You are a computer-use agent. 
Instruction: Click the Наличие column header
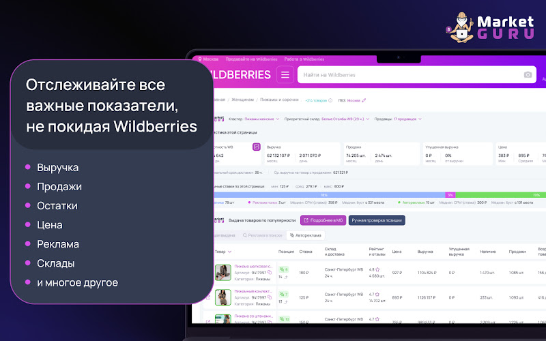[488, 252]
